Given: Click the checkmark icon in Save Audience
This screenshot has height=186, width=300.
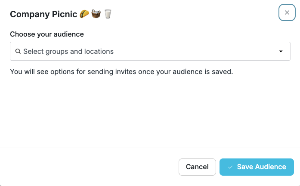Looking at the screenshot, I should point(230,167).
